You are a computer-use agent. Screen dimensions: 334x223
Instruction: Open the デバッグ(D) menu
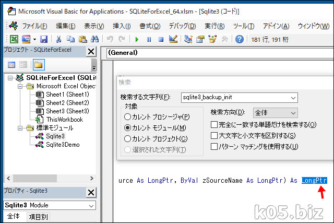click(182, 26)
